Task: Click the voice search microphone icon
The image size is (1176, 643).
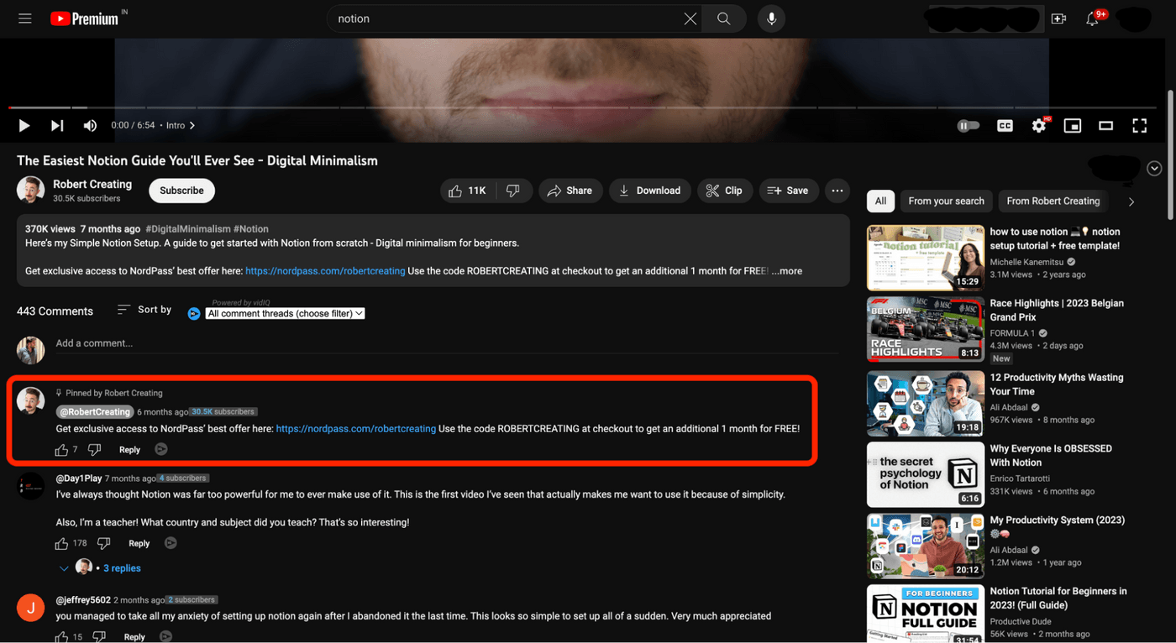Action: pos(771,18)
